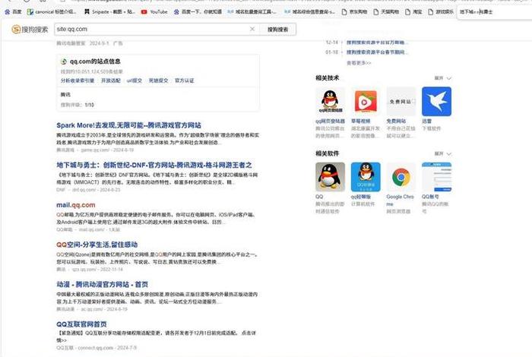Click the Google Chrome text label

[x=400, y=201]
